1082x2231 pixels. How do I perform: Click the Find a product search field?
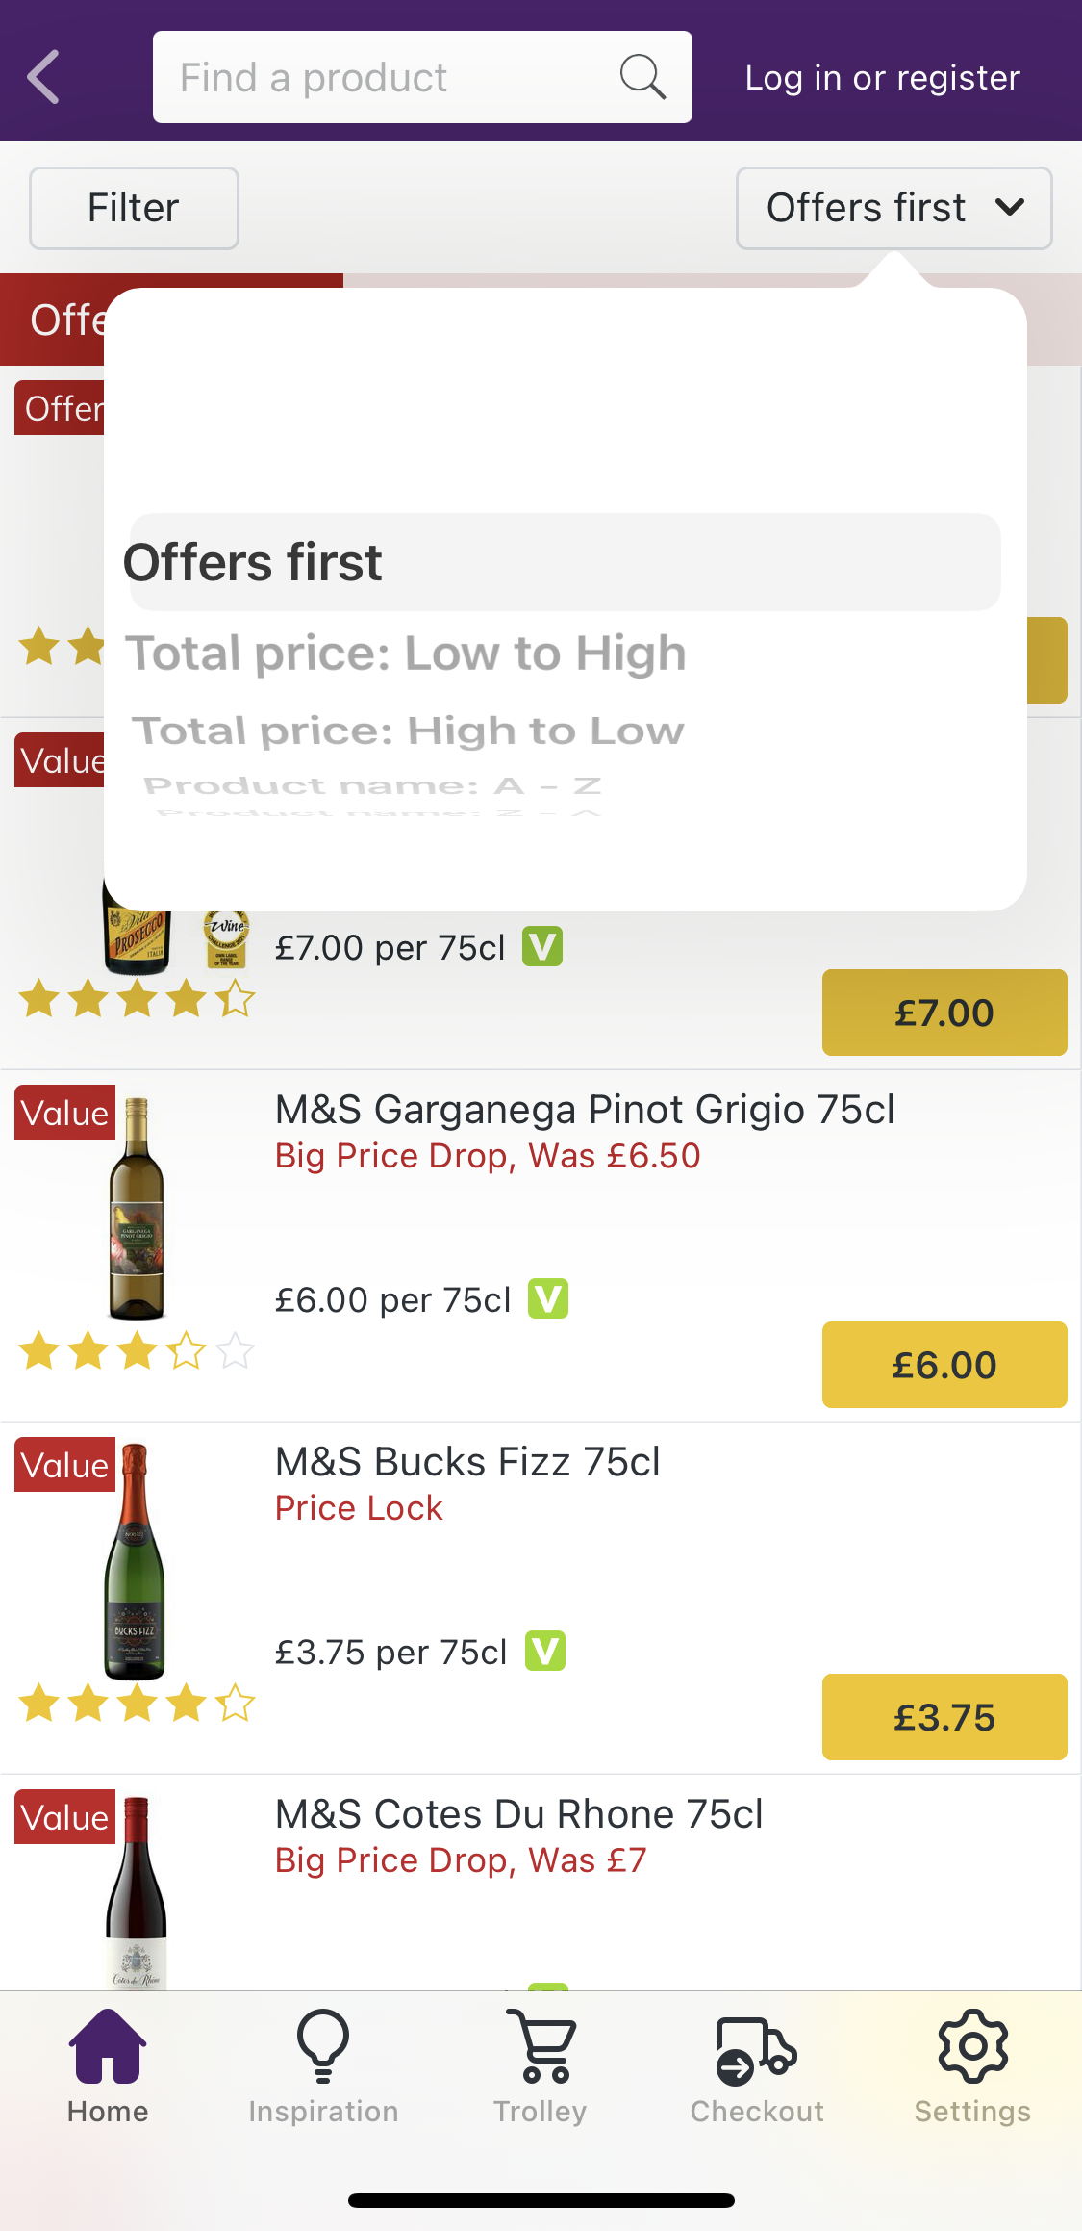[385, 77]
